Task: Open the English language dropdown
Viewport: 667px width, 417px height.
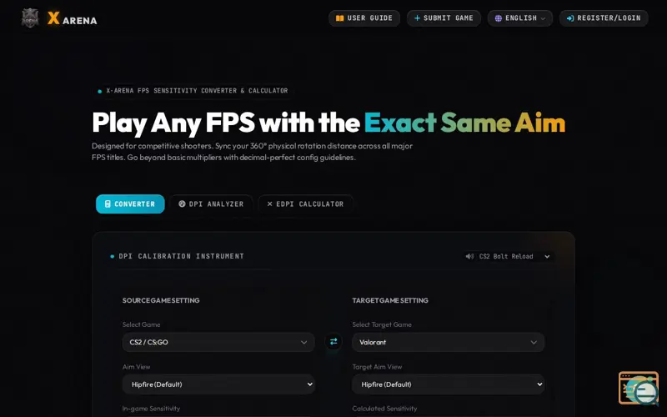Action: 519,18
